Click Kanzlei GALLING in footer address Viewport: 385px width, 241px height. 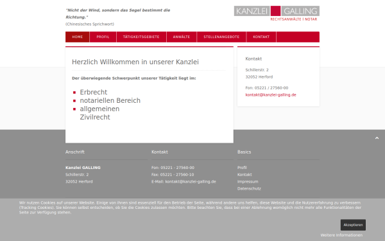83,168
